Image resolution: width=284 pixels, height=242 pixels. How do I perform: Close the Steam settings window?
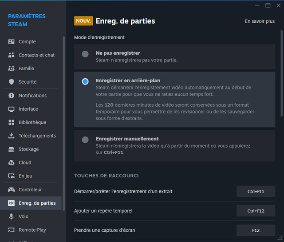click(x=279, y=6)
